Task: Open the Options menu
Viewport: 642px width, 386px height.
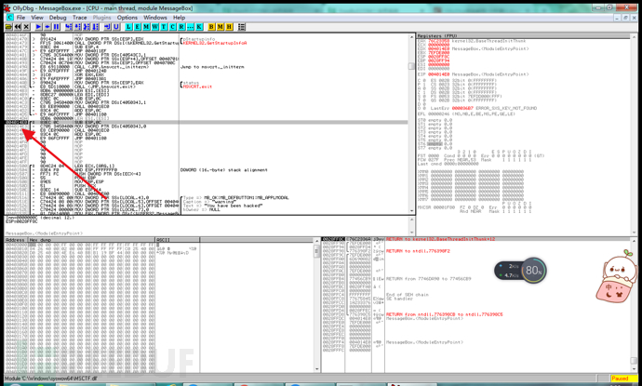Action: coord(127,18)
